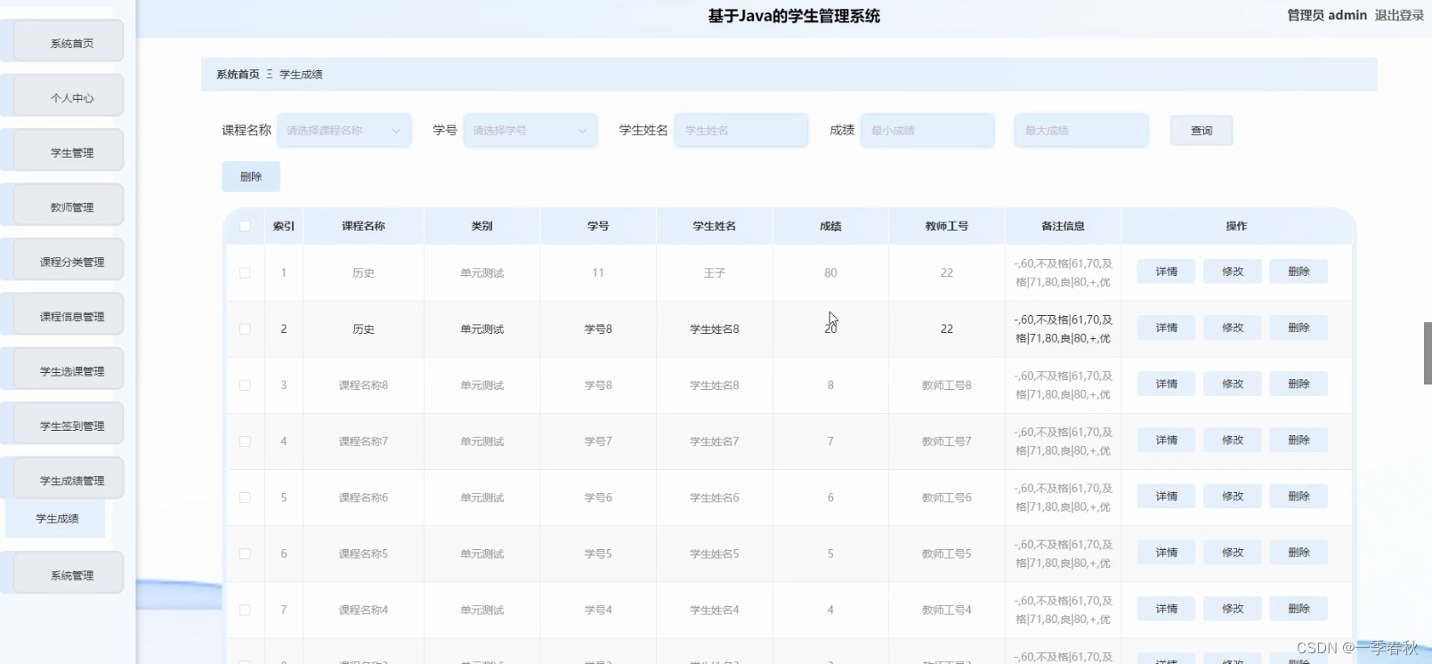Check row 4 课程名称7 checkbox

(245, 441)
